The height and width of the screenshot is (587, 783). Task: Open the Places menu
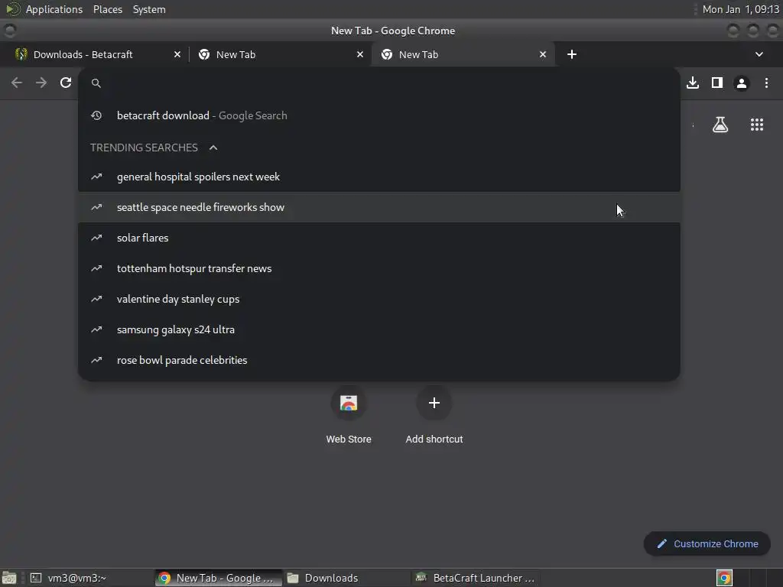pos(107,9)
